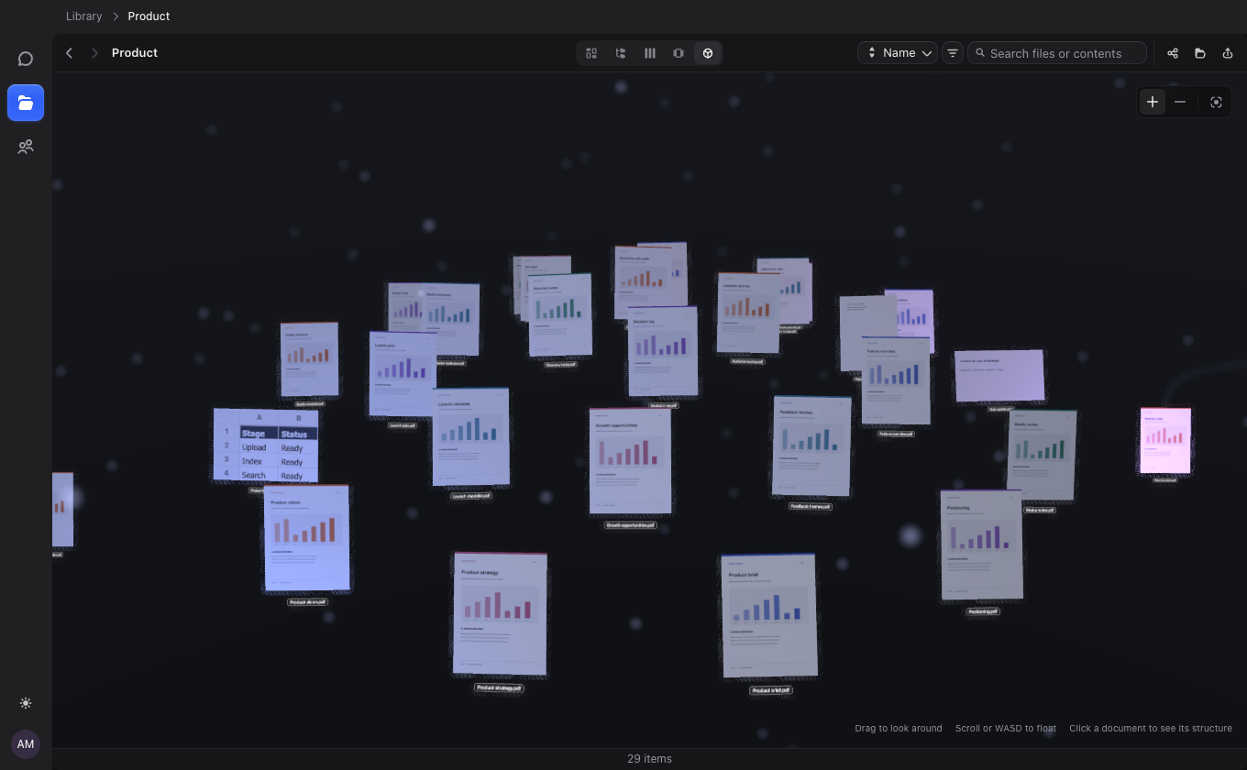Click the Product strategy.pdf label
The height and width of the screenshot is (770, 1247).
[499, 687]
